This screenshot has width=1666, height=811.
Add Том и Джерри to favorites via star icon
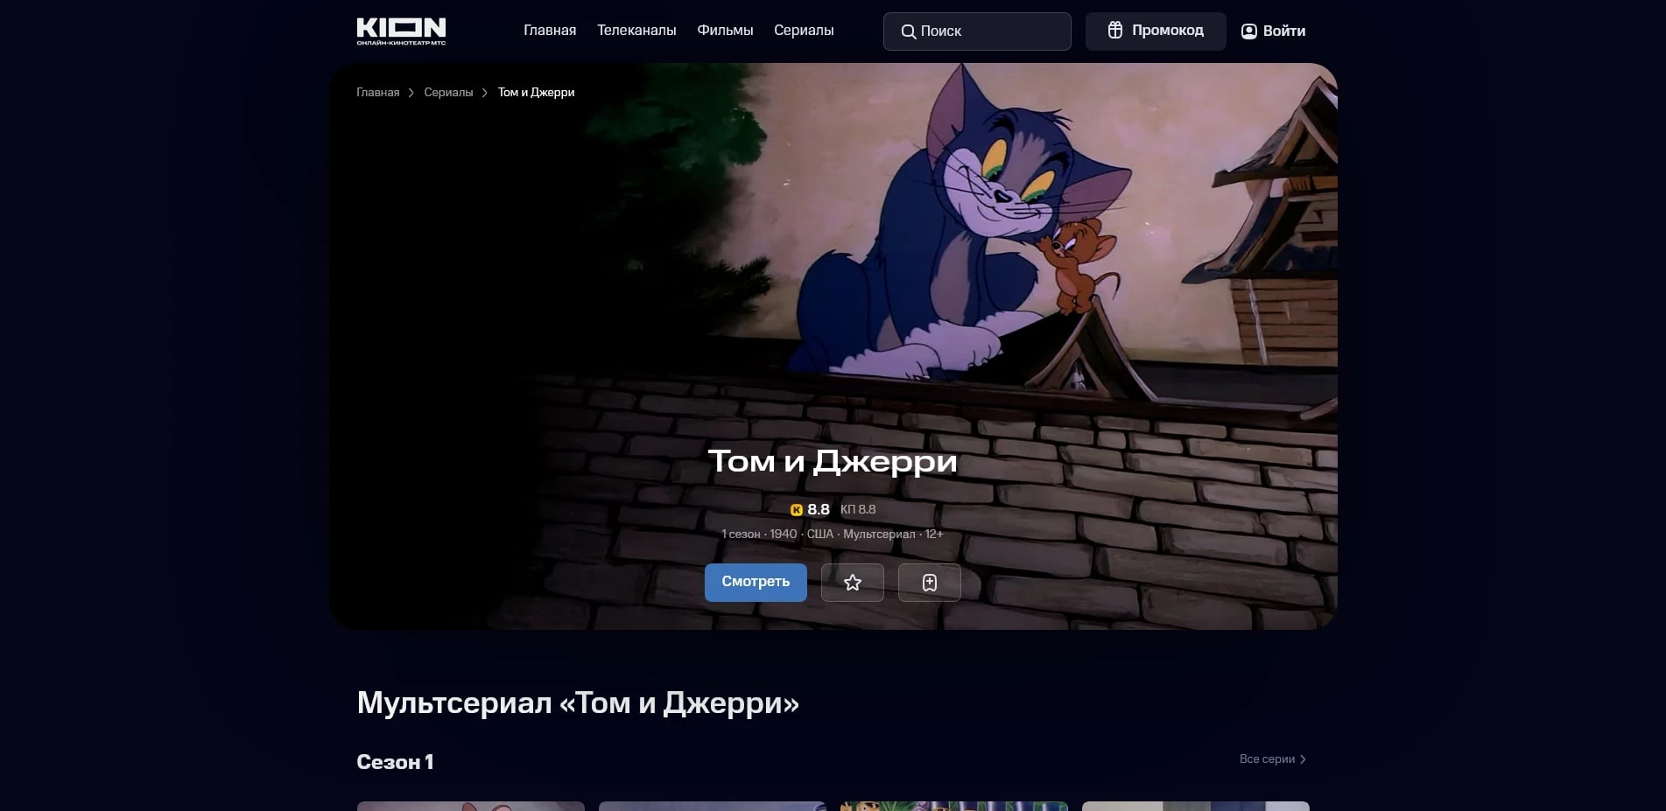852,582
